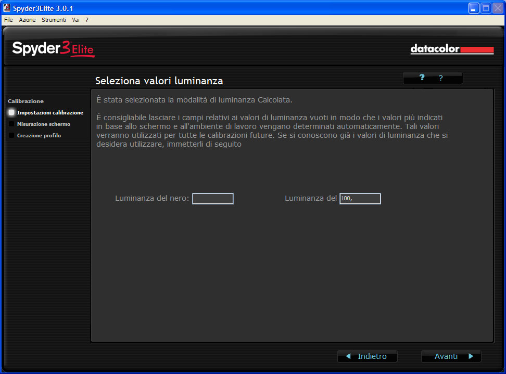
Task: Click the white step indicator beside Impostazioni calibrazione
Action: [11, 112]
